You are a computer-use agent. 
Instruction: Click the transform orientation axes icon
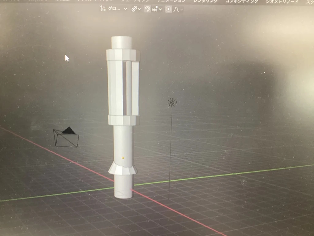click(x=103, y=9)
